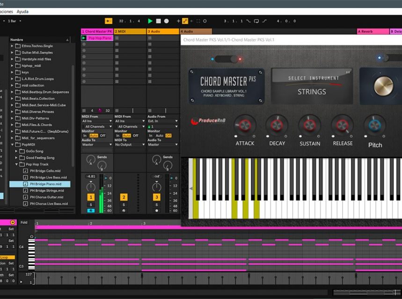Screen dimensions: 402x299
Task: Turn the blue Pitch knob
Action: 374,125
